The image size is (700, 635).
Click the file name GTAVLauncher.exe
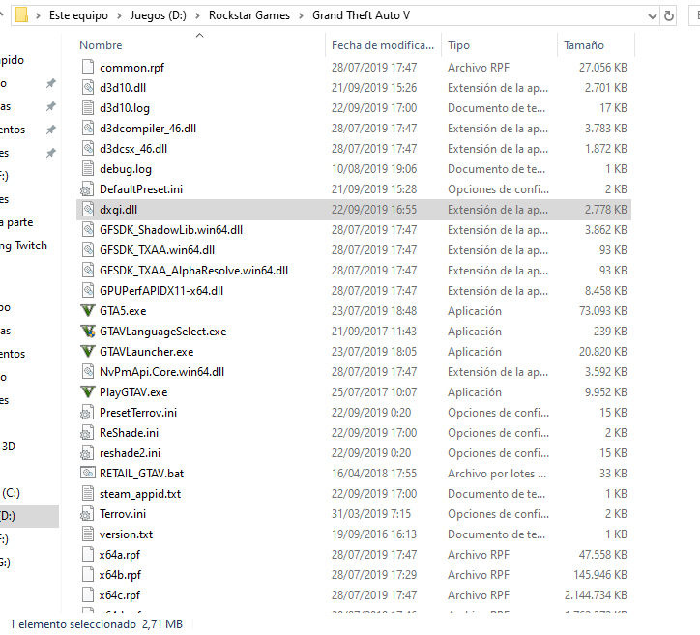click(x=146, y=352)
